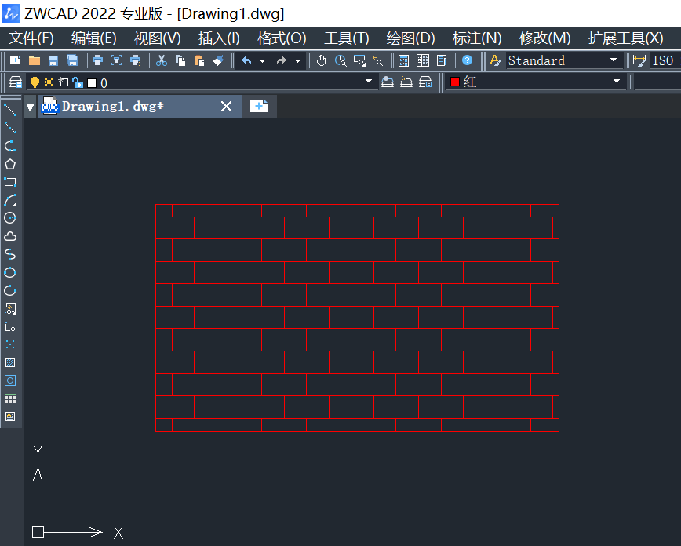
Task: Select the Elliptical Arc tool
Action: [x=10, y=290]
